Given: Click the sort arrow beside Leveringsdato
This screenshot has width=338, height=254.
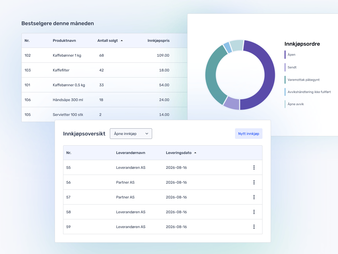Looking at the screenshot, I should [x=195, y=153].
